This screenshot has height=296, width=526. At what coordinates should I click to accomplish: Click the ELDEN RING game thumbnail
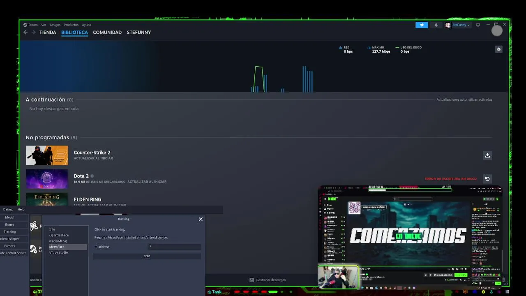(x=47, y=199)
